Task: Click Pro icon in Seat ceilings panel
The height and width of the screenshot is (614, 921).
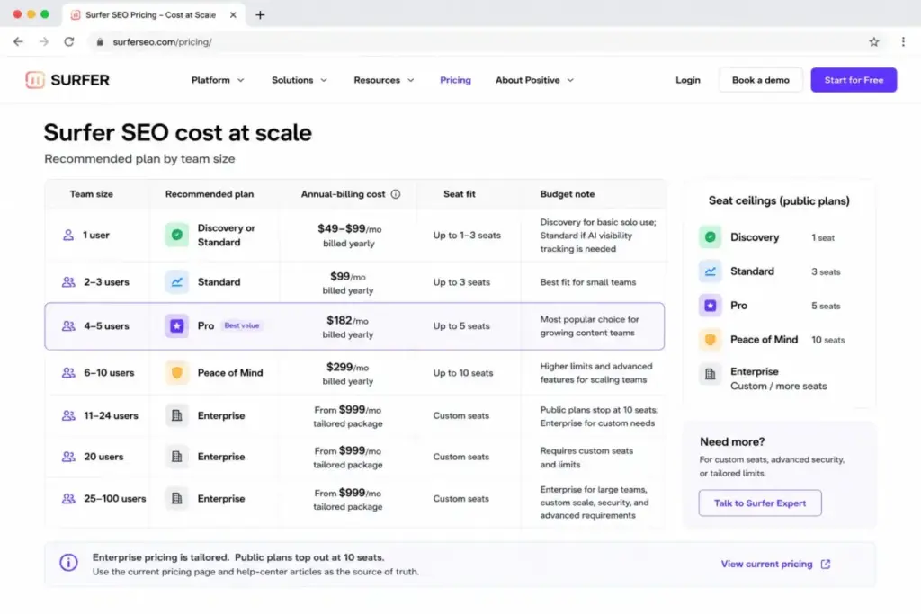Action: tap(711, 306)
